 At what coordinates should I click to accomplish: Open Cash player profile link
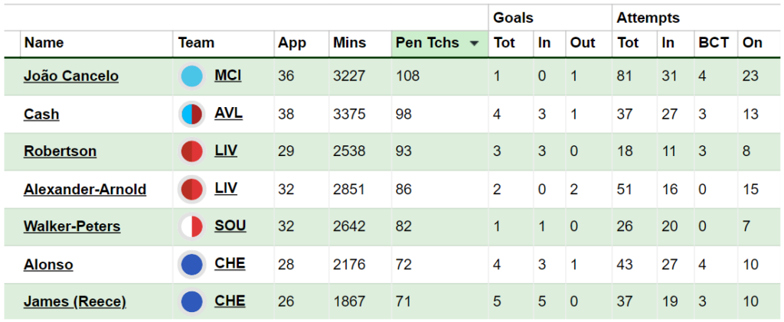tap(41, 114)
